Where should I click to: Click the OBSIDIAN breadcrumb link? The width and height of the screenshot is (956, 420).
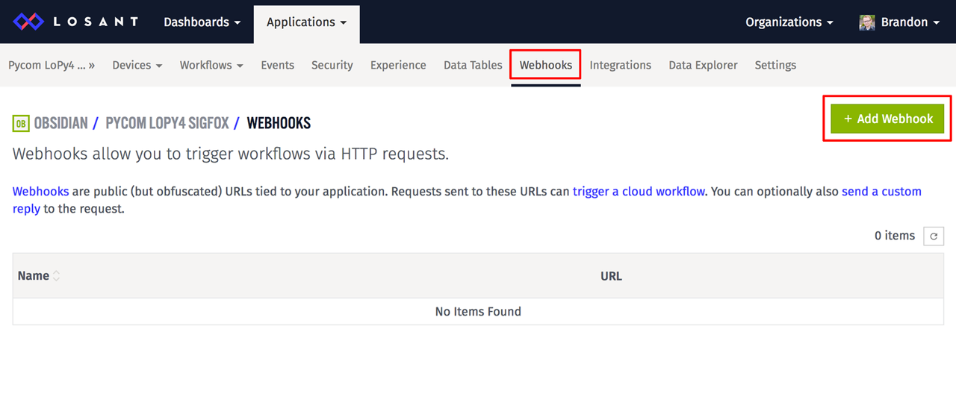[60, 123]
